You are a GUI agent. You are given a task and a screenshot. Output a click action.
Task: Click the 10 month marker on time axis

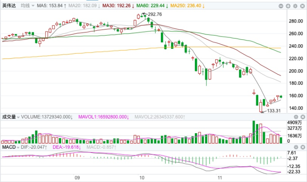[142, 178]
